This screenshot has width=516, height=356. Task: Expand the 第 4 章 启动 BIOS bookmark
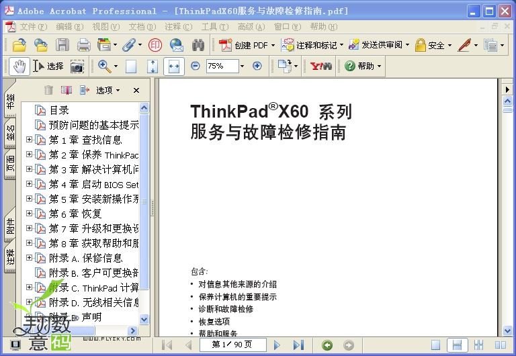29,184
